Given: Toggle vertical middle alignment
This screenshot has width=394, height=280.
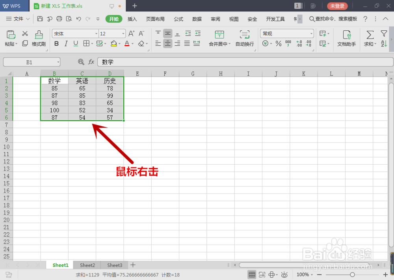Looking at the screenshot, I should tap(167, 33).
